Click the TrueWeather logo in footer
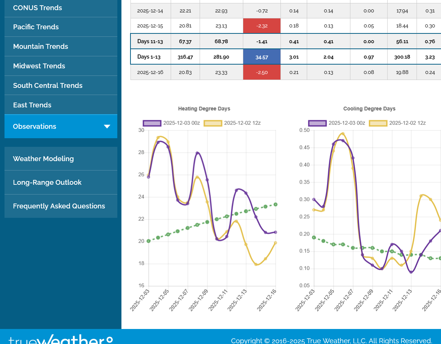Screen dimensions: 441x344 click(x=60, y=339)
